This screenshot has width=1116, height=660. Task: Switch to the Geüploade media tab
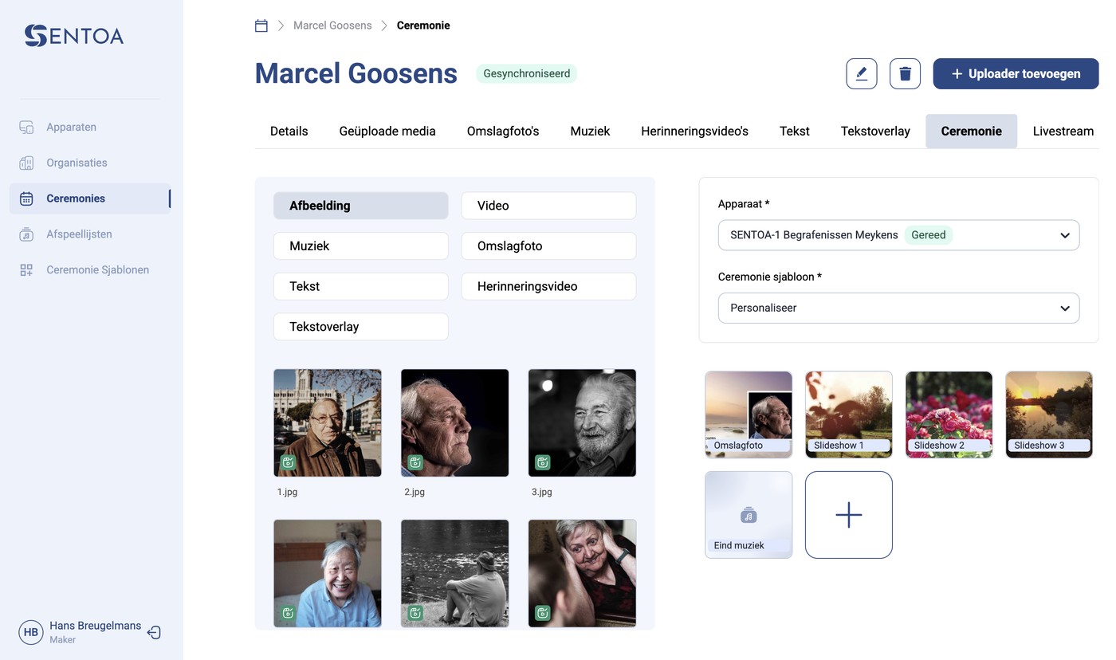[387, 132]
